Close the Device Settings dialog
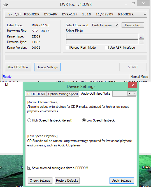This screenshot has width=151, height=187. [x=133, y=85]
